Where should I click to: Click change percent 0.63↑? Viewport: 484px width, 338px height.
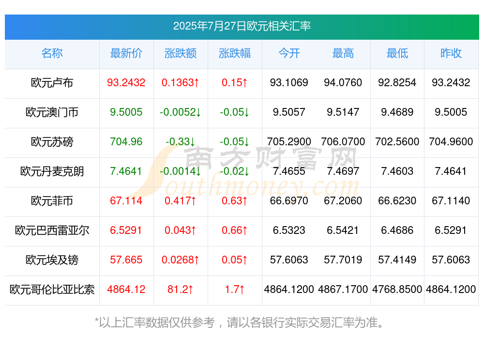point(235,201)
